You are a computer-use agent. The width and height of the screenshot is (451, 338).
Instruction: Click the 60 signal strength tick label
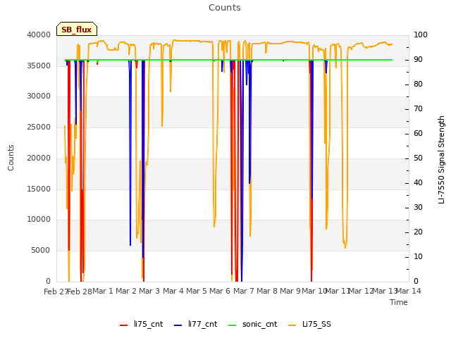(x=418, y=134)
